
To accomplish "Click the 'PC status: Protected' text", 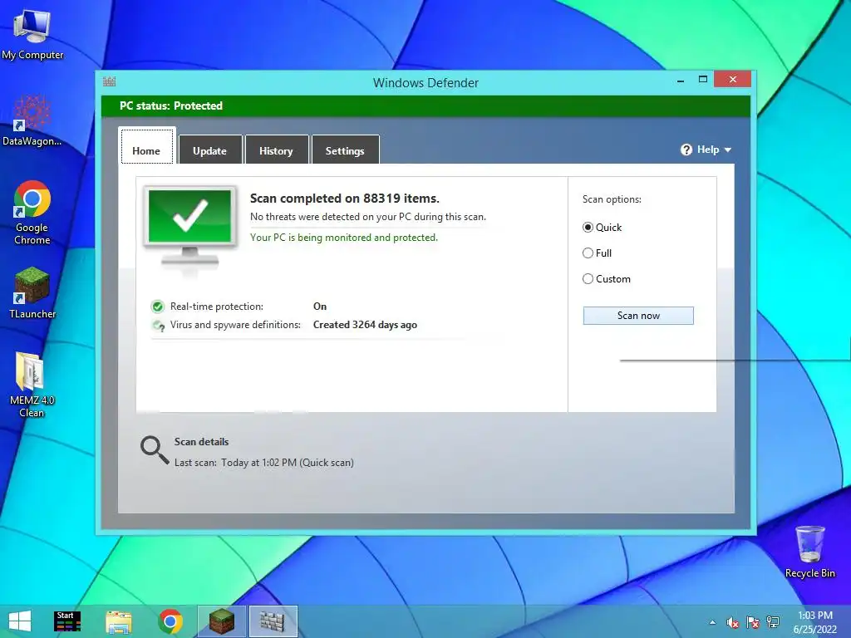I will click(171, 106).
